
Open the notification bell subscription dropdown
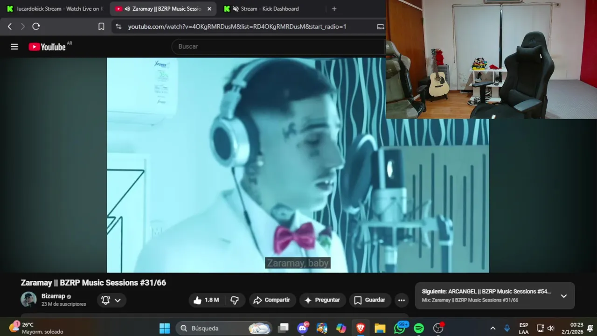111,300
